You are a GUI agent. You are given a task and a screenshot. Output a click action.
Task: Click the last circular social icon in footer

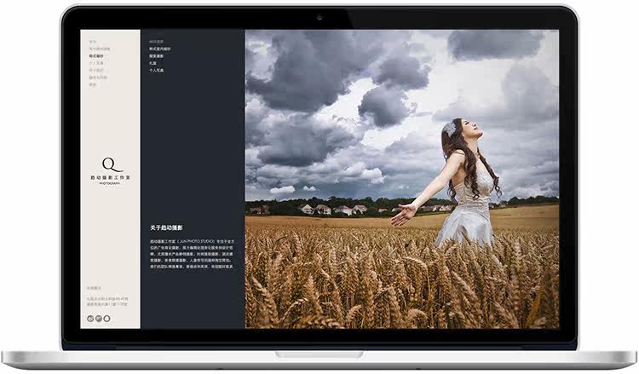[x=107, y=318]
